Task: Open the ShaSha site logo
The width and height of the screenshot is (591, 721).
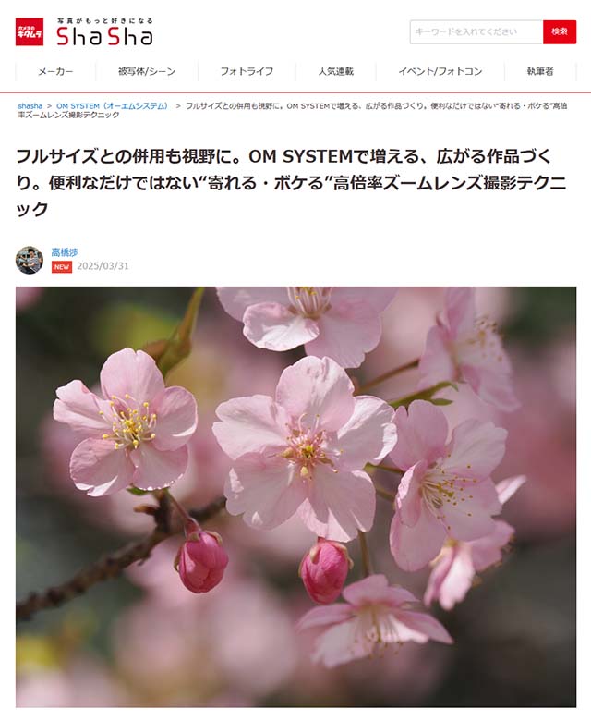Action: [104, 36]
